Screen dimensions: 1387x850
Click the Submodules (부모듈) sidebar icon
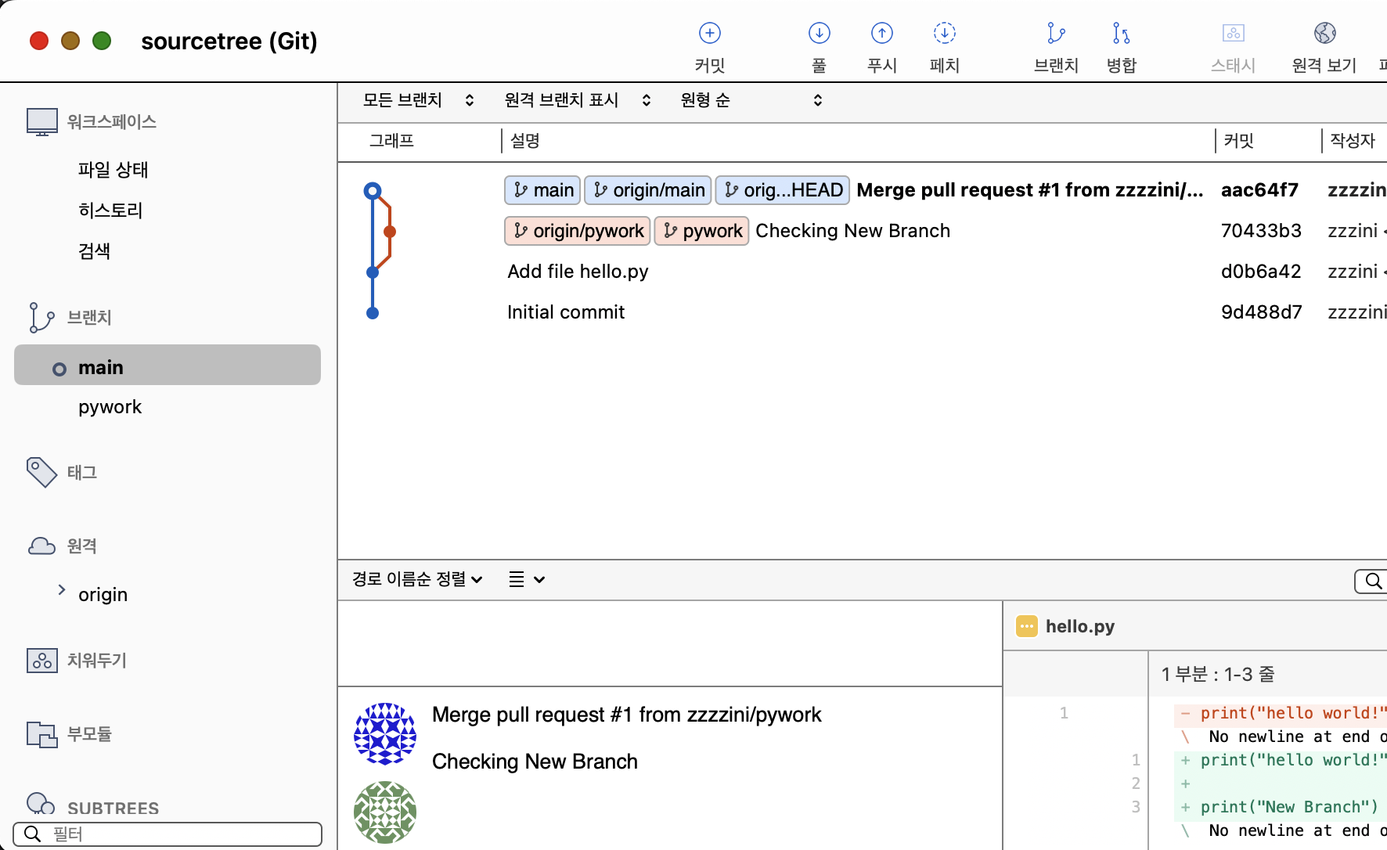click(41, 734)
